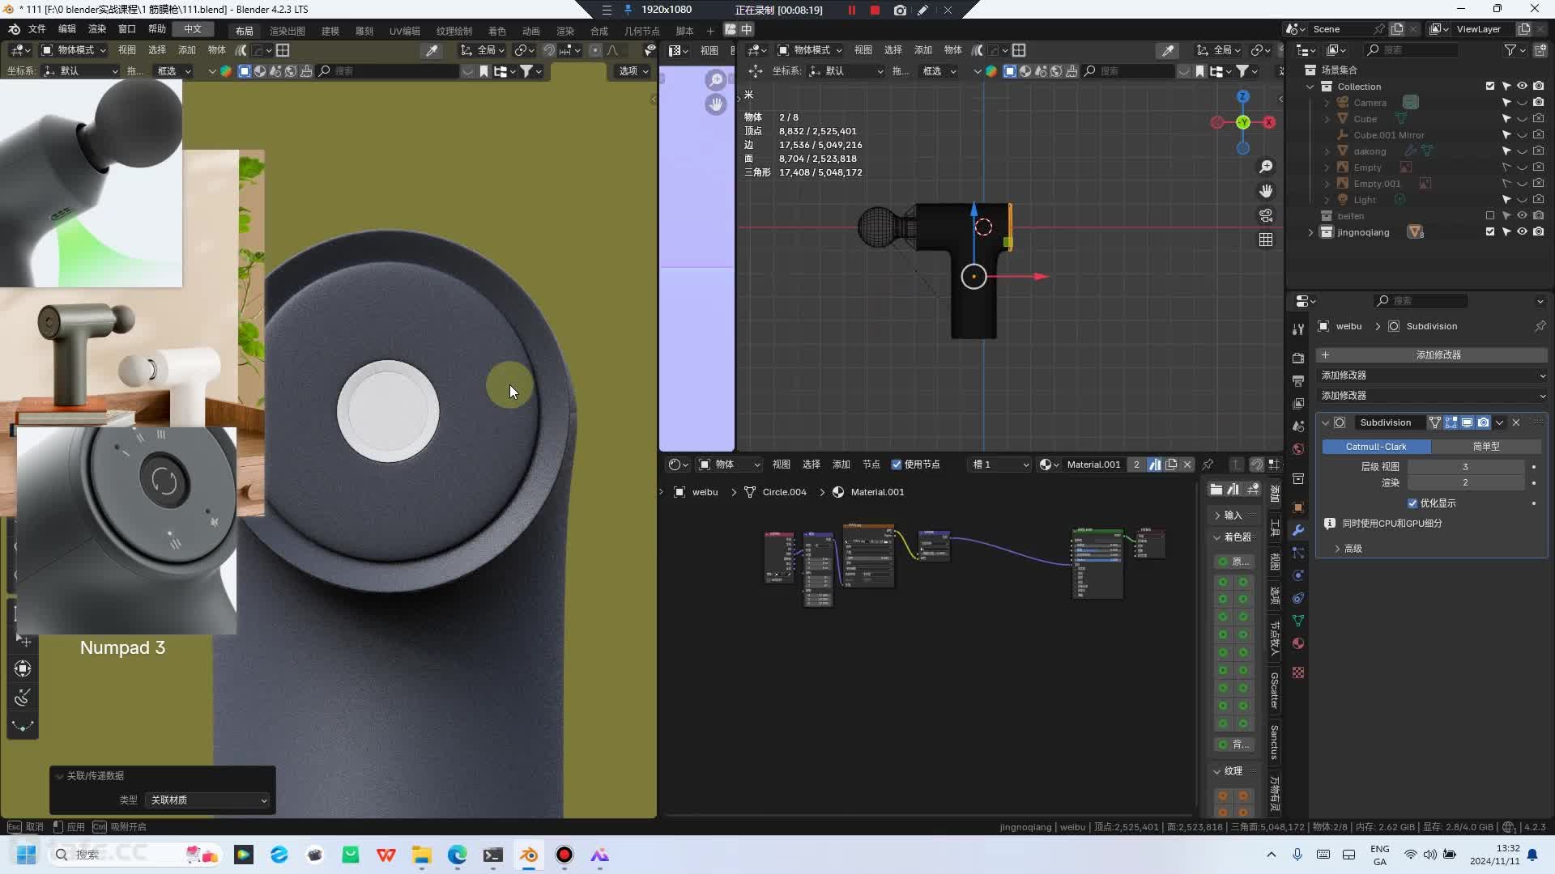1555x874 pixels.
Task: Uncheck 使用节点 in shader editor
Action: 897,465
